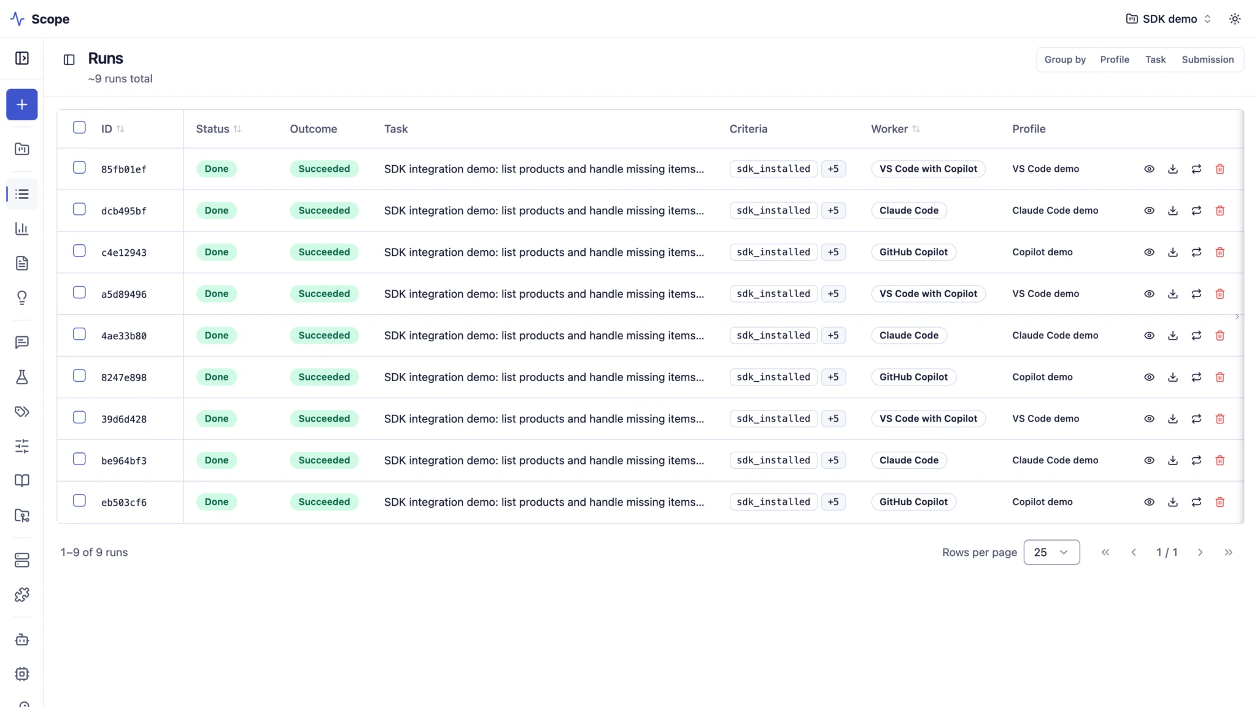Check the box for run 85fb01ef
The width and height of the screenshot is (1257, 707).
click(79, 168)
